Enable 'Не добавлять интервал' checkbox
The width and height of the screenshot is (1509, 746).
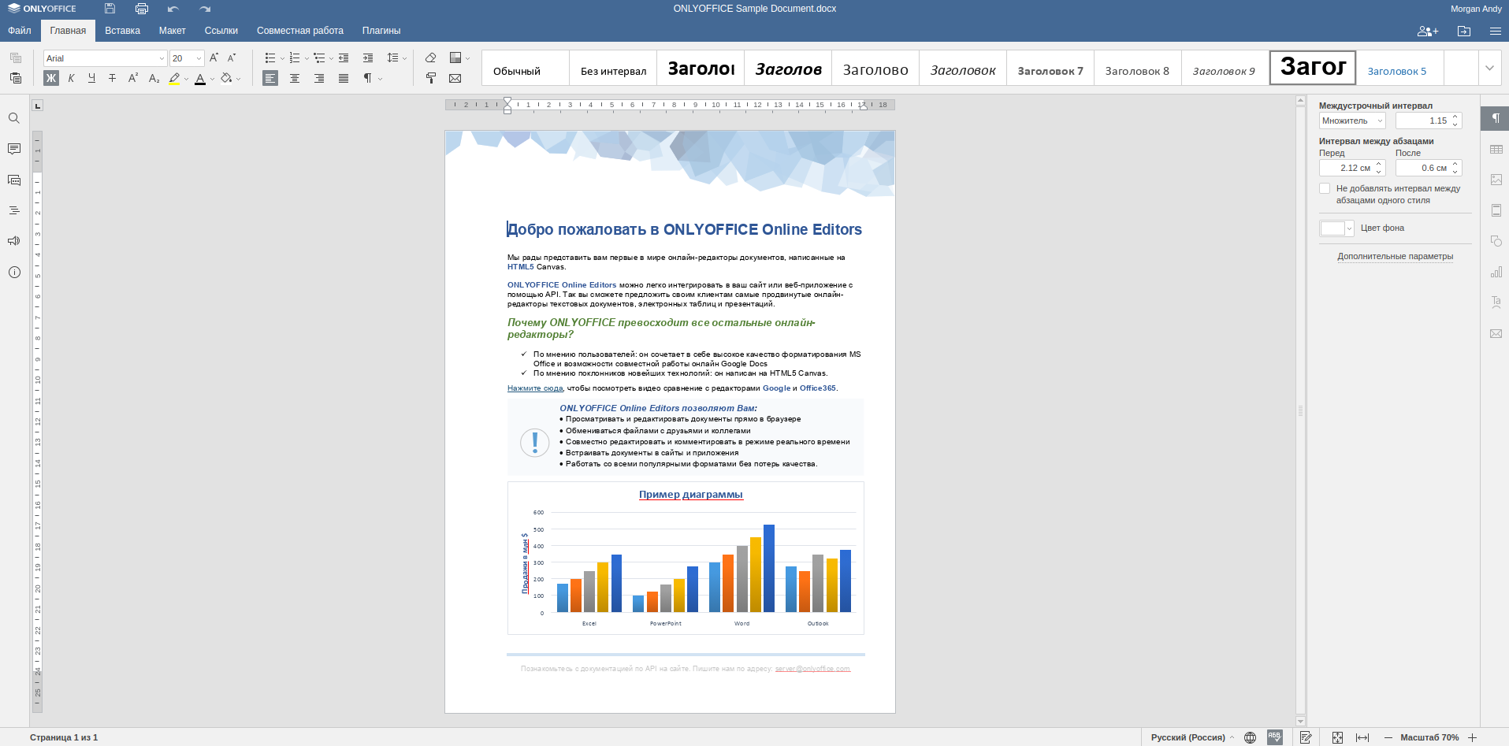pos(1325,189)
